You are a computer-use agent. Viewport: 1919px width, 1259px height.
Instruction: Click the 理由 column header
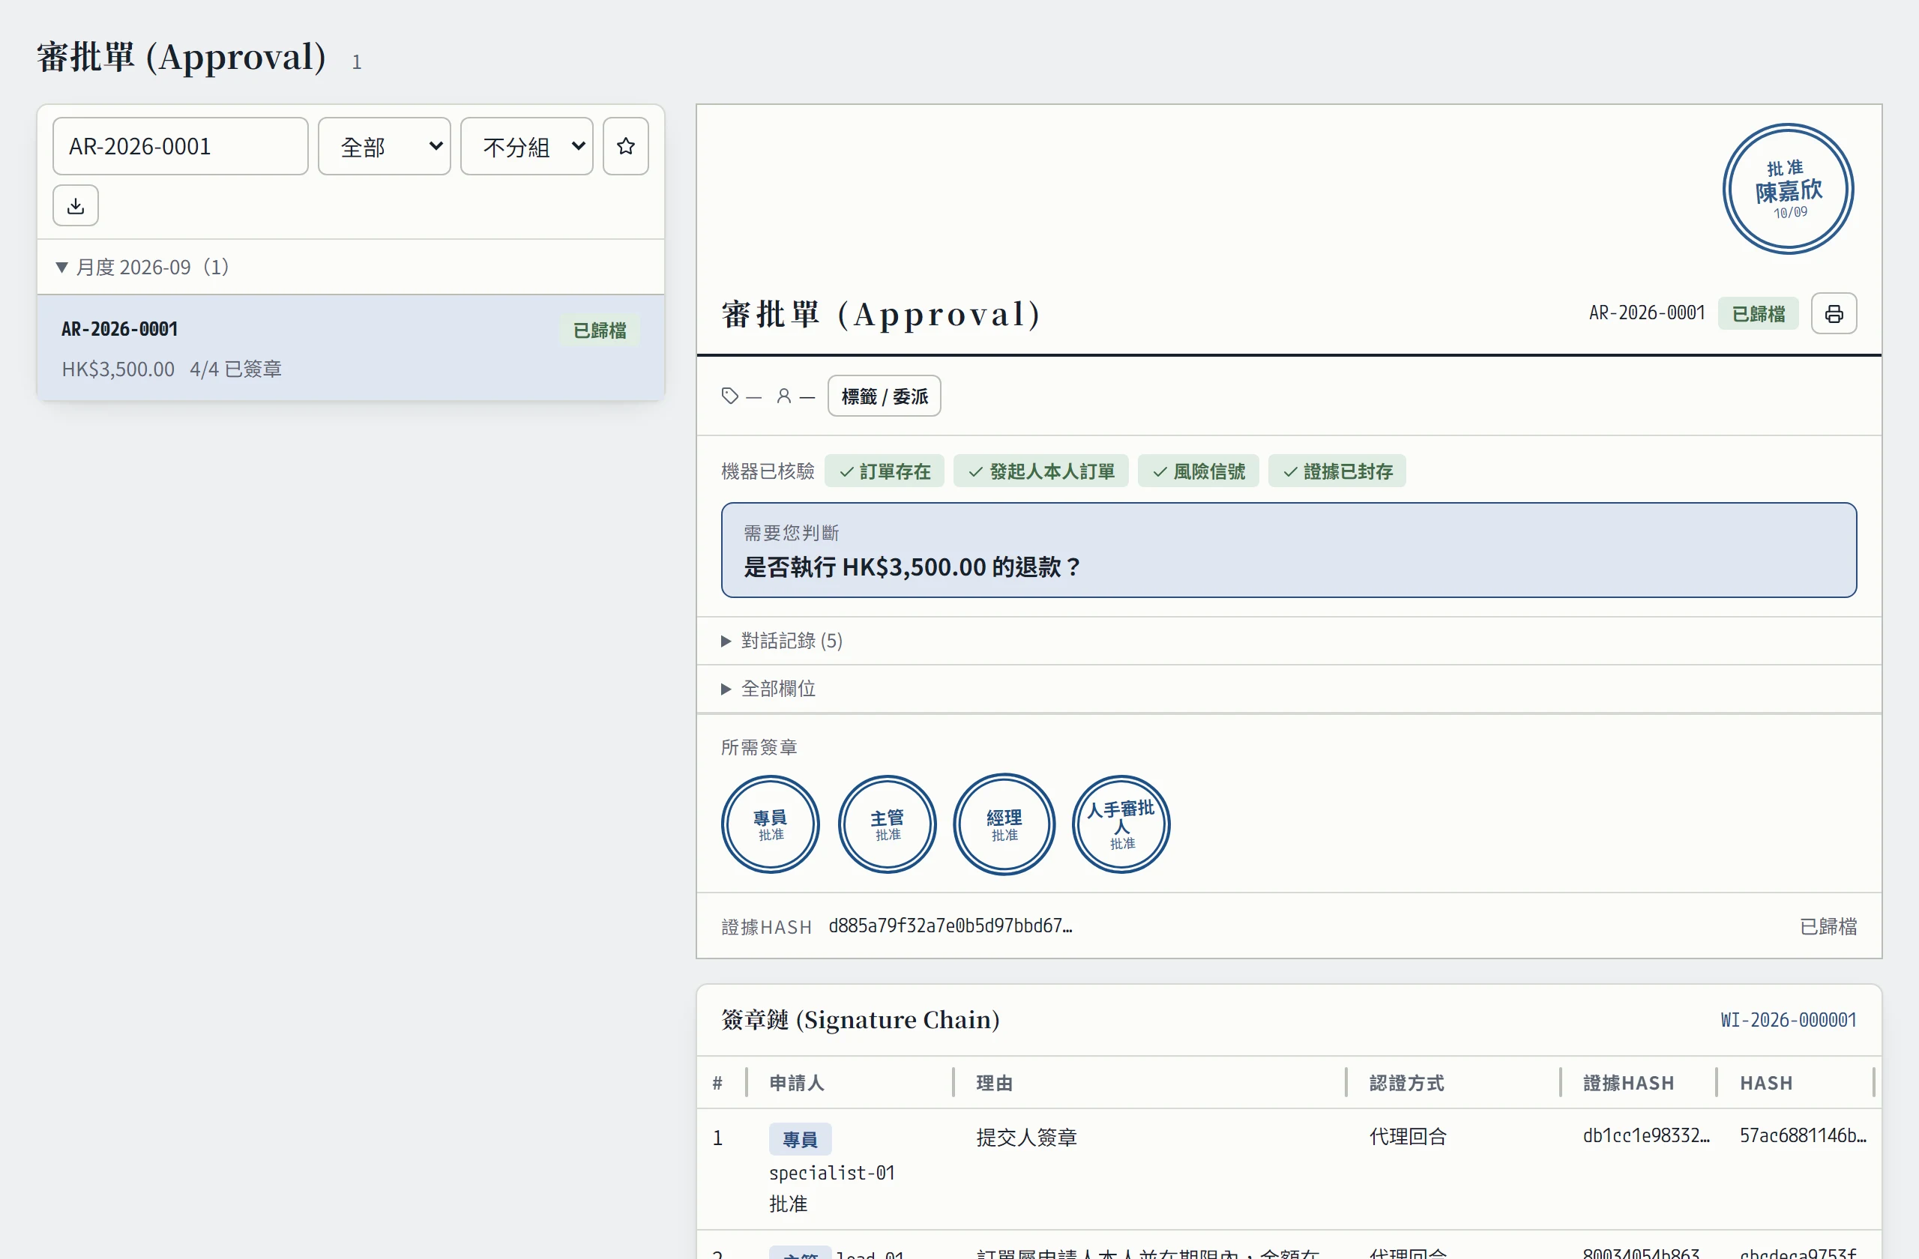994,1082
